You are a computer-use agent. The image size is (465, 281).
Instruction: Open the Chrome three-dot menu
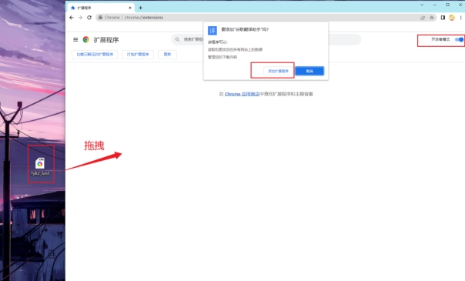460,18
